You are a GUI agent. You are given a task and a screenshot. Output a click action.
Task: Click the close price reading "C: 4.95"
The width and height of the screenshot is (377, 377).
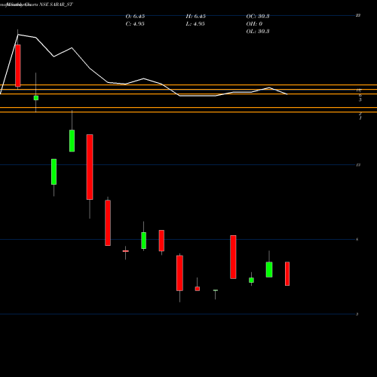pyautogui.click(x=135, y=24)
